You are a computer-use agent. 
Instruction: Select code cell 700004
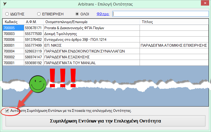pos(13,51)
